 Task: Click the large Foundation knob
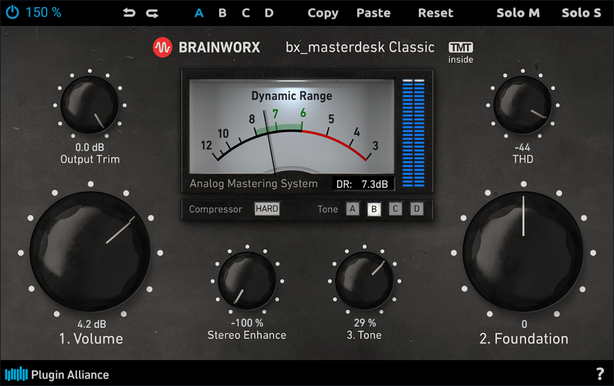pos(523,252)
